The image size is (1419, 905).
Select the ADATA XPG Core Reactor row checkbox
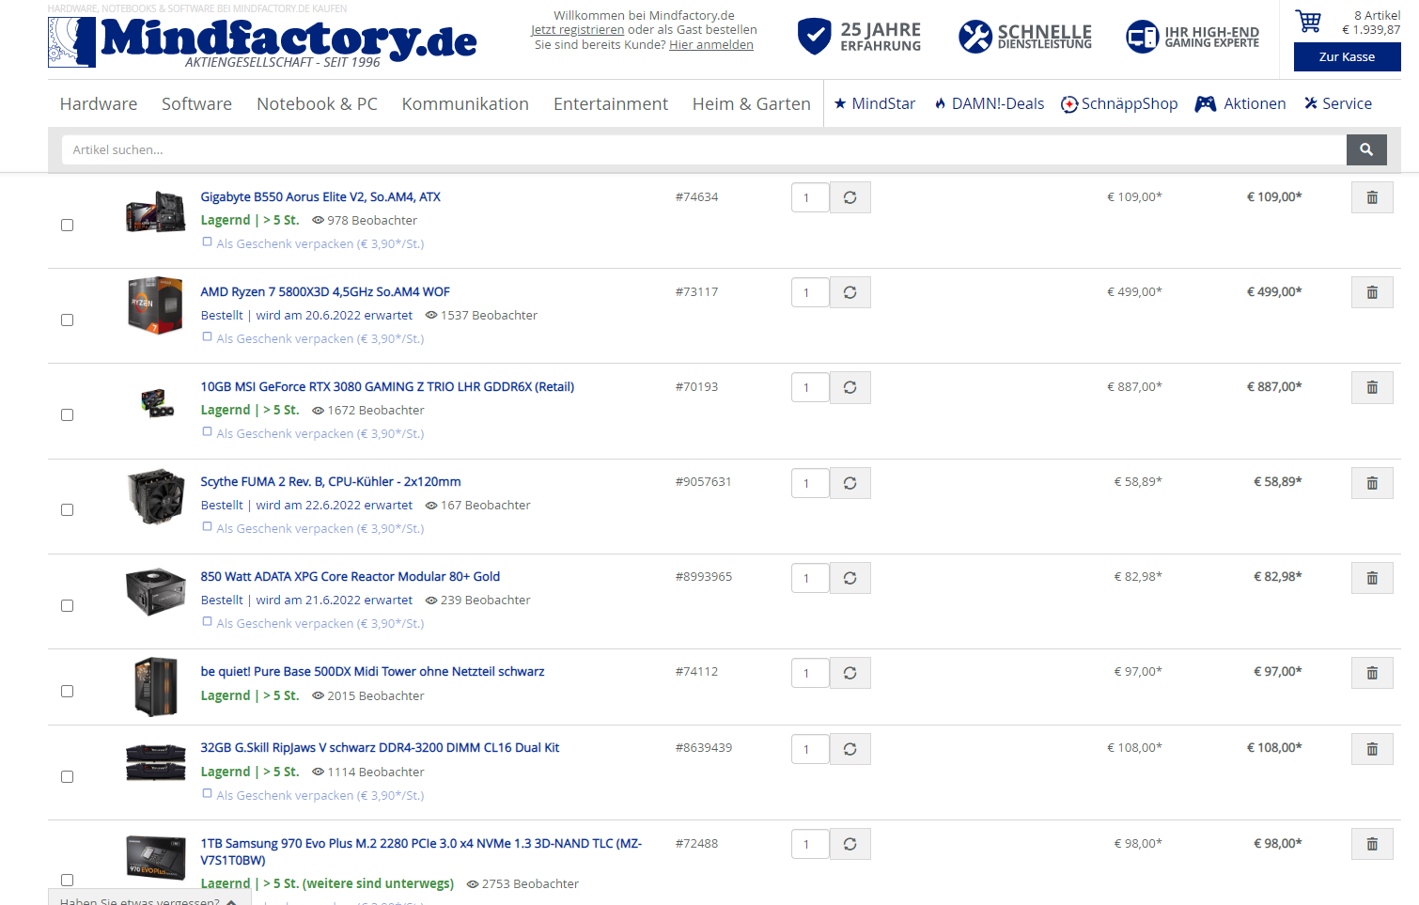point(67,606)
